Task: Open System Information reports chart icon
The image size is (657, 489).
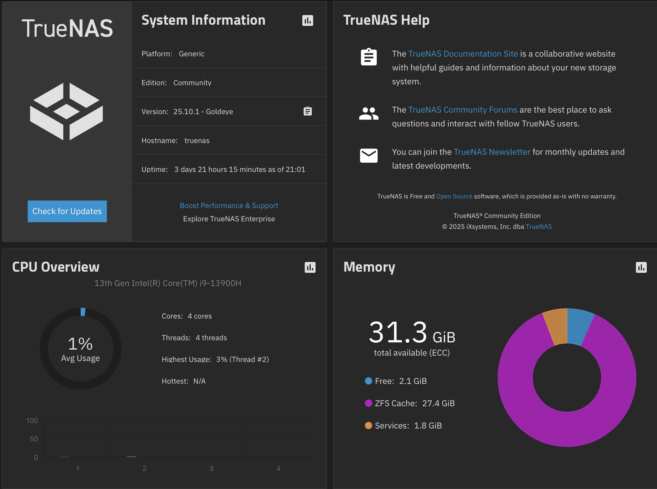Action: point(307,20)
